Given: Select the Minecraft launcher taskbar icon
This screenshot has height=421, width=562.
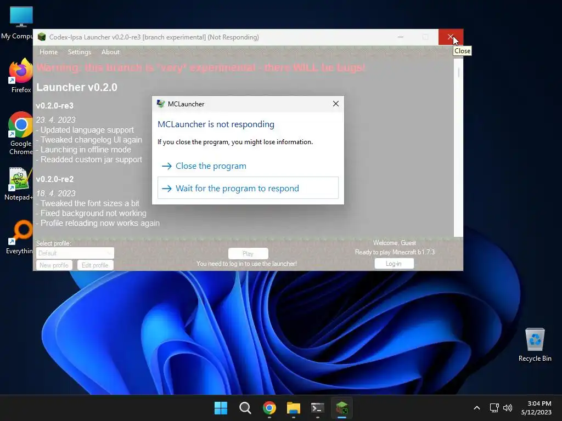Looking at the screenshot, I should (342, 408).
